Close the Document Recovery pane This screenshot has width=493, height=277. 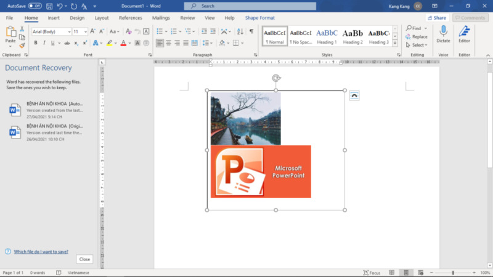[84, 259]
